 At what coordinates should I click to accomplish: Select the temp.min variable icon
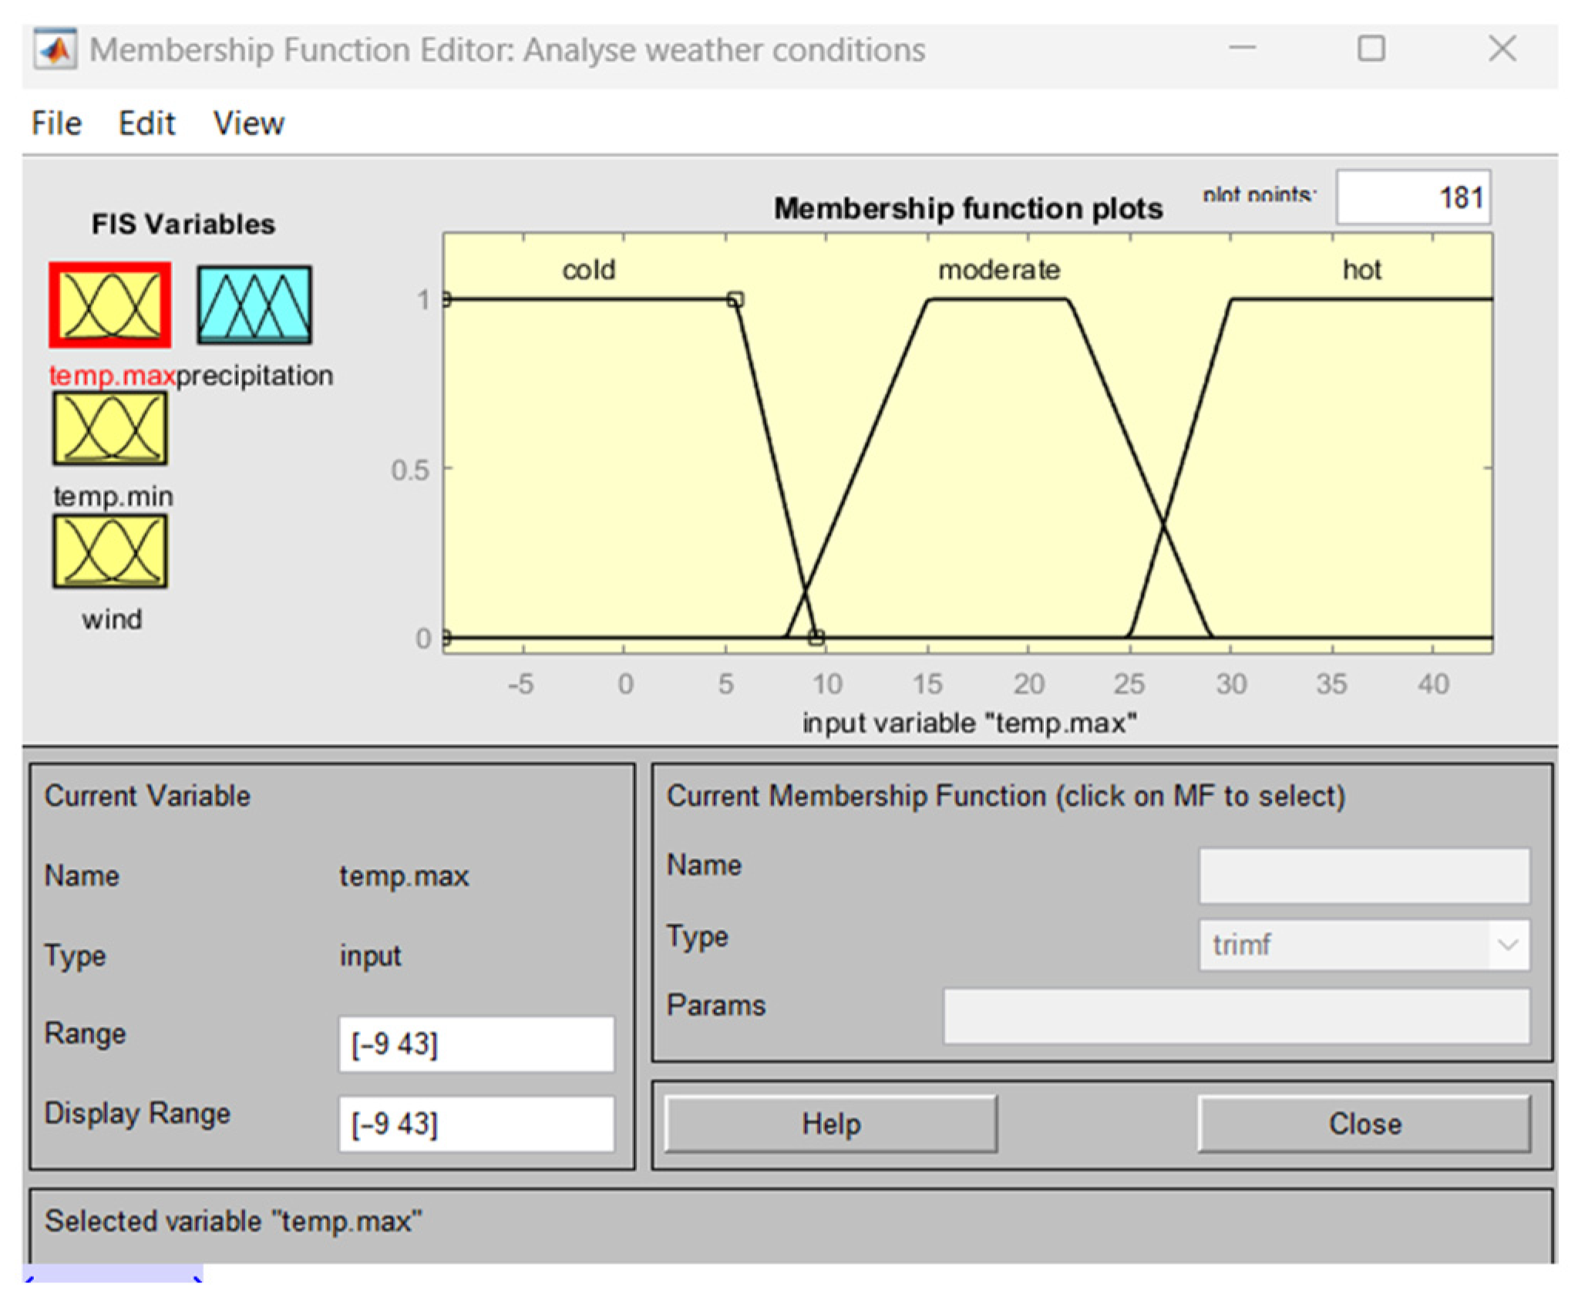tap(109, 429)
